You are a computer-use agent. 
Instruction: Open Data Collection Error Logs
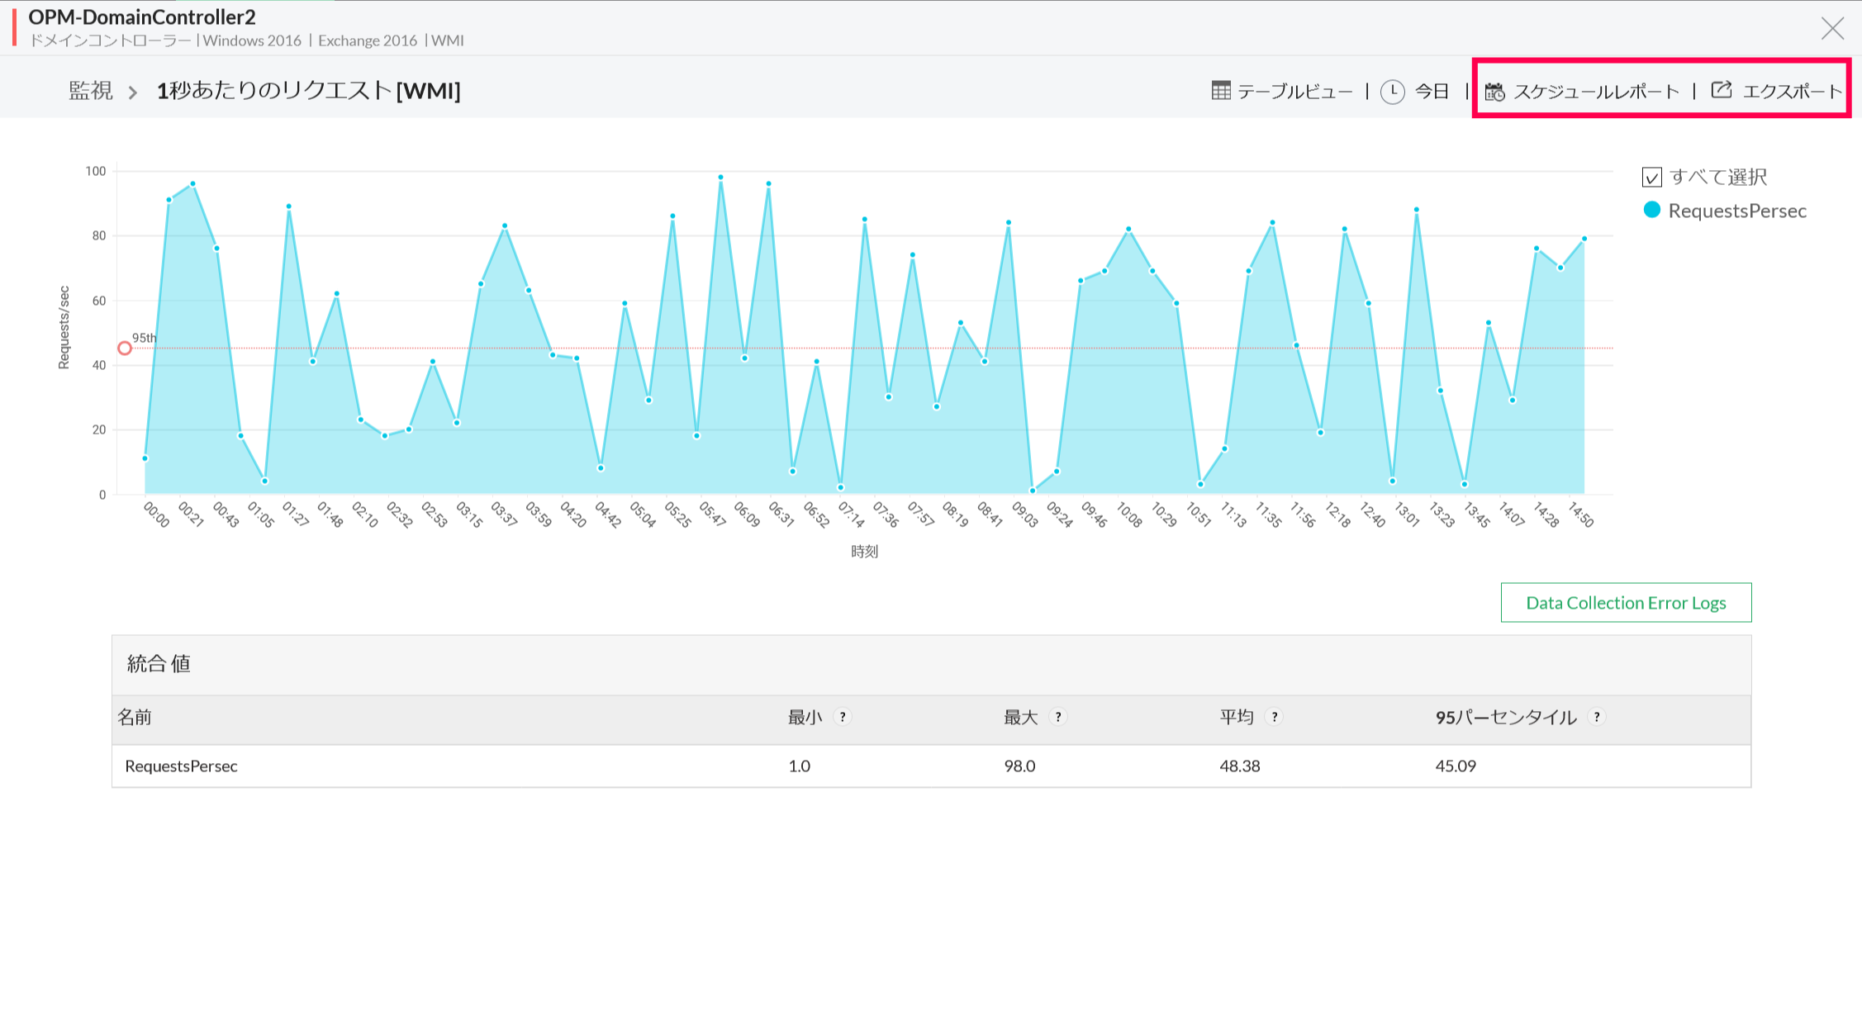pos(1625,603)
